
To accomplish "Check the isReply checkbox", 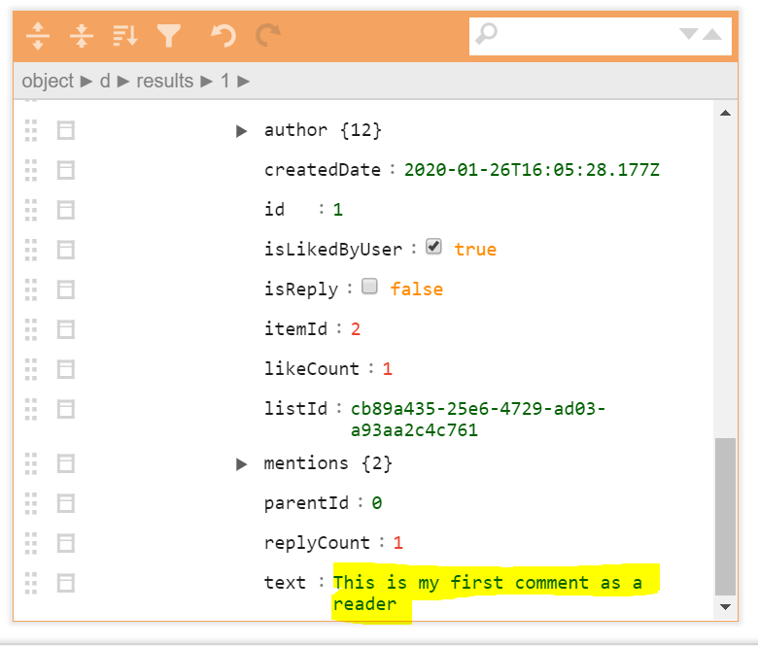I will pyautogui.click(x=369, y=288).
